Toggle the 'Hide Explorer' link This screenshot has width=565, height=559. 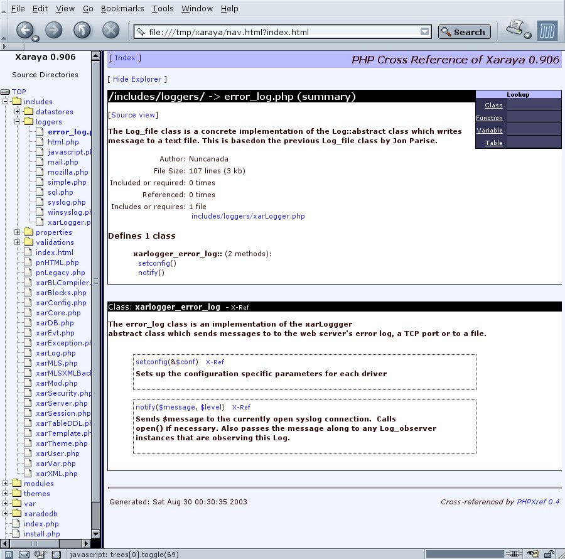coord(137,79)
